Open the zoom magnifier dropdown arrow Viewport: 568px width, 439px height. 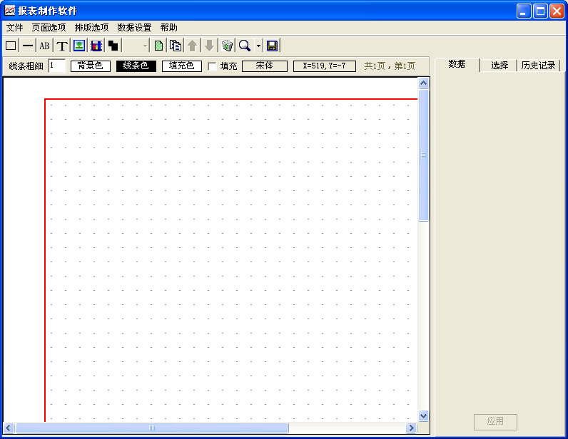pyautogui.click(x=258, y=46)
